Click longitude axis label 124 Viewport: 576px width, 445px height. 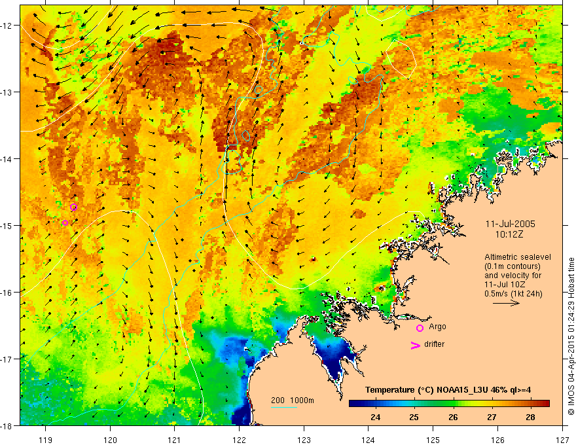click(x=369, y=440)
